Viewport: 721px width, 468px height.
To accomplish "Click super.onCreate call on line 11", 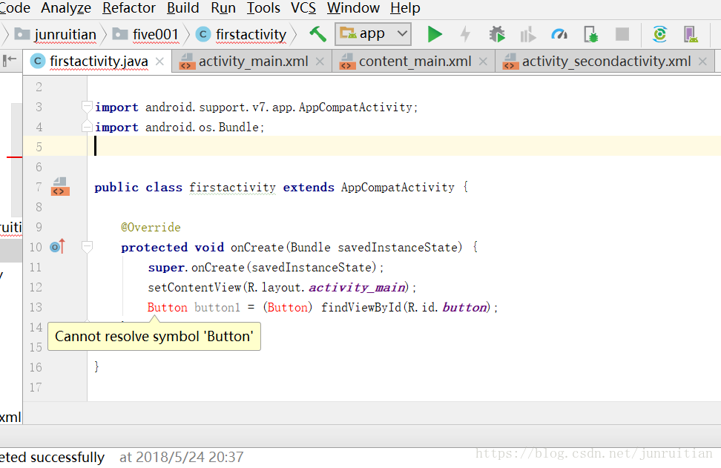I will (x=266, y=267).
